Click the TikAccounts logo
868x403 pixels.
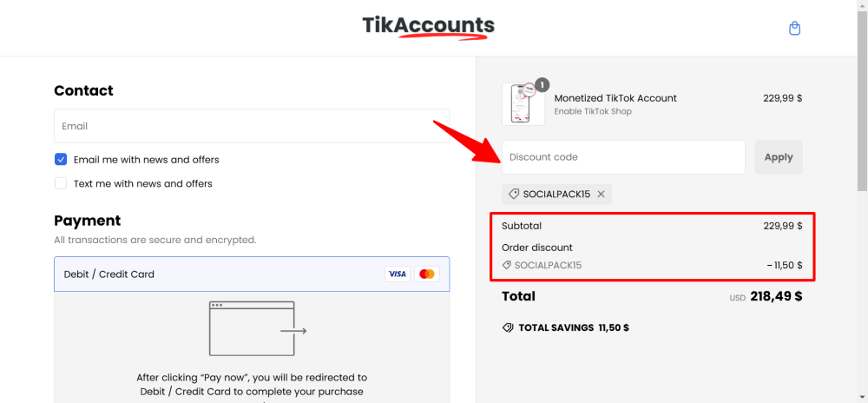[429, 27]
